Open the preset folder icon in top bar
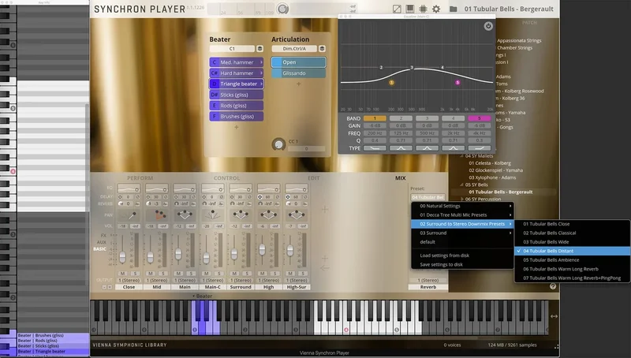Screen dimensions: 631x358 tap(453, 9)
